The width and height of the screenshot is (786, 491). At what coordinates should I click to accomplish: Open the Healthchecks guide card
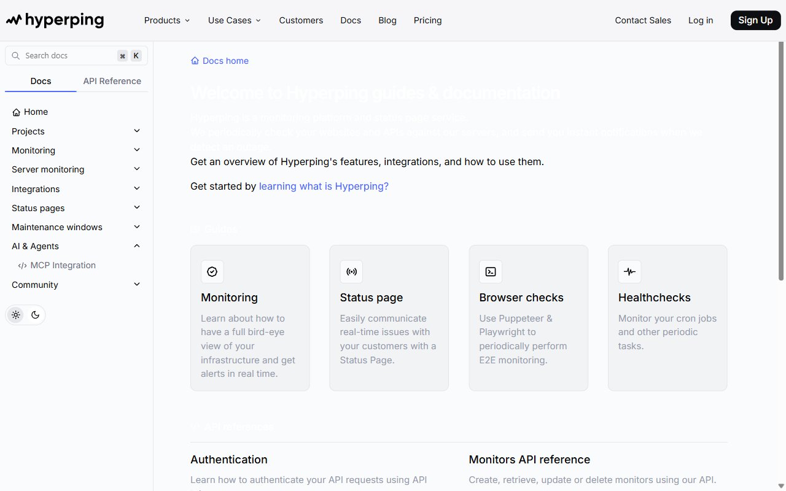(667, 318)
